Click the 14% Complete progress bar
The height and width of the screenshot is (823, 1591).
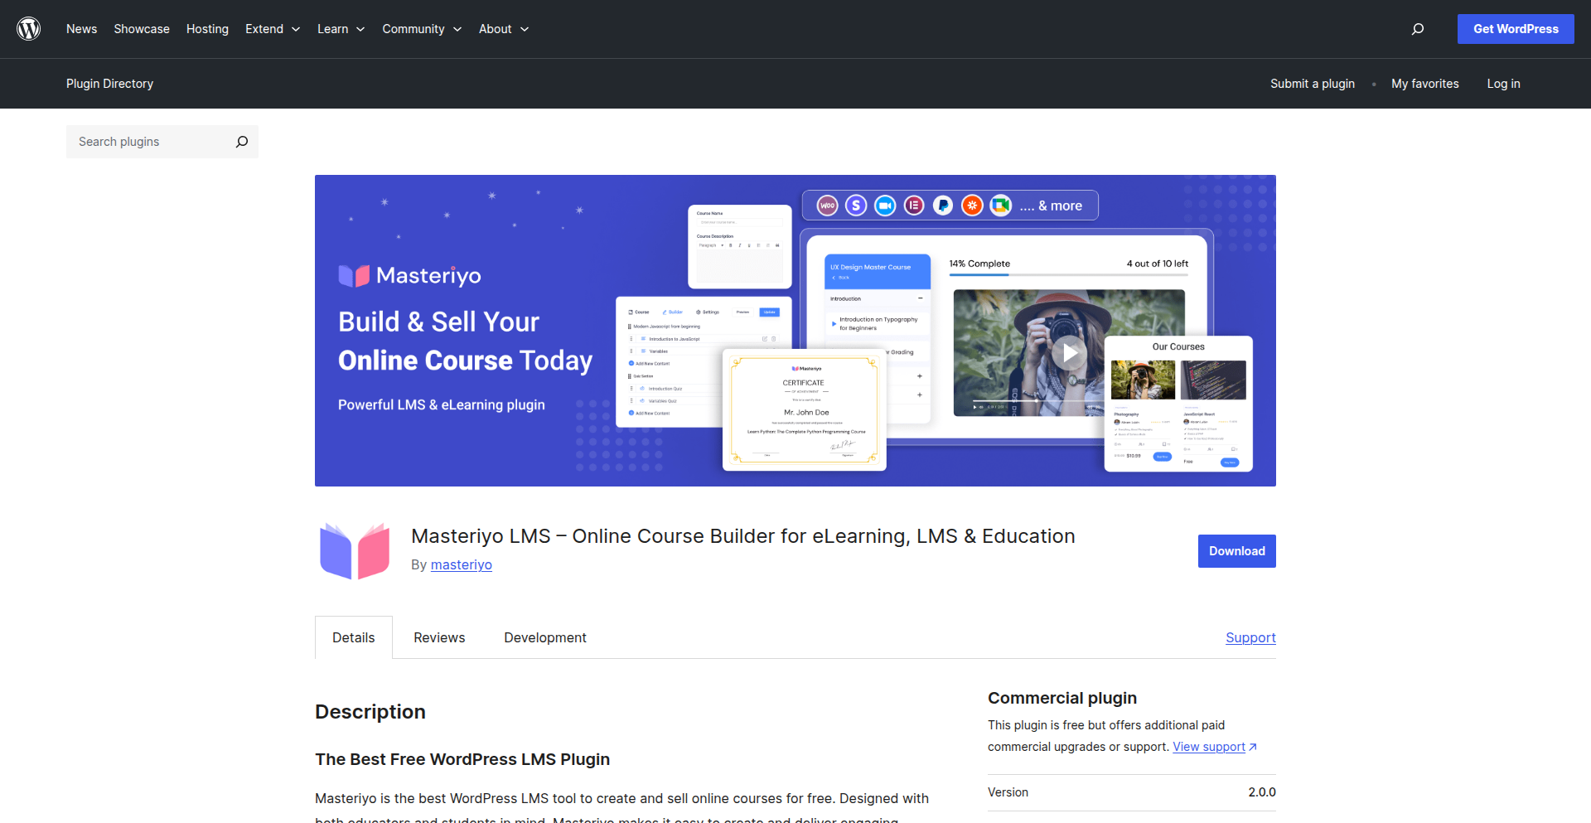pos(1068,274)
